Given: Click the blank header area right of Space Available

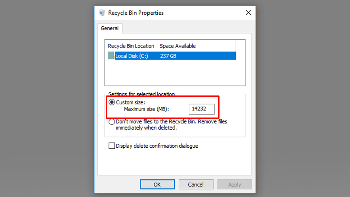Looking at the screenshot, I should coord(219,46).
